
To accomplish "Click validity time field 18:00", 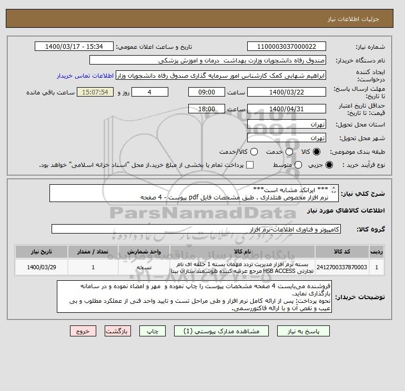I will click(207, 109).
